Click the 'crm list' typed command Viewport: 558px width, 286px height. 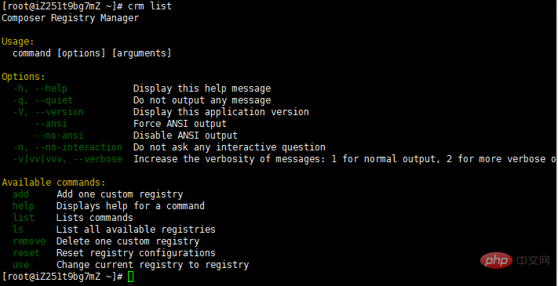tap(150, 6)
